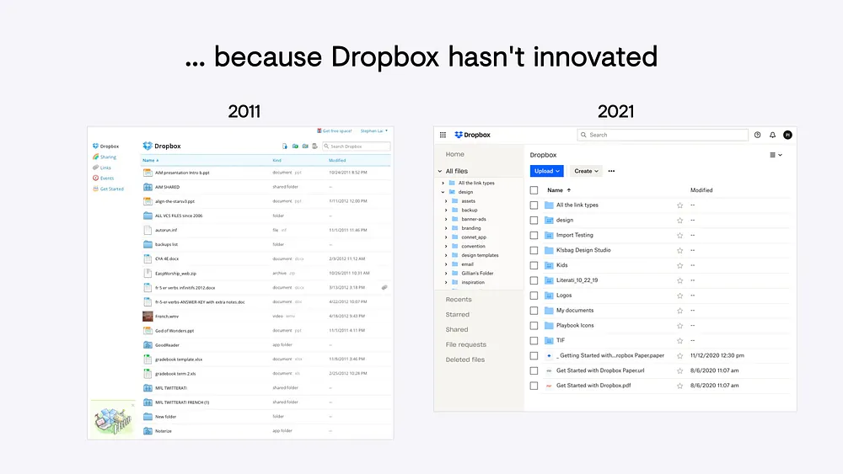
Task: Star the Logos folder
Action: point(680,296)
